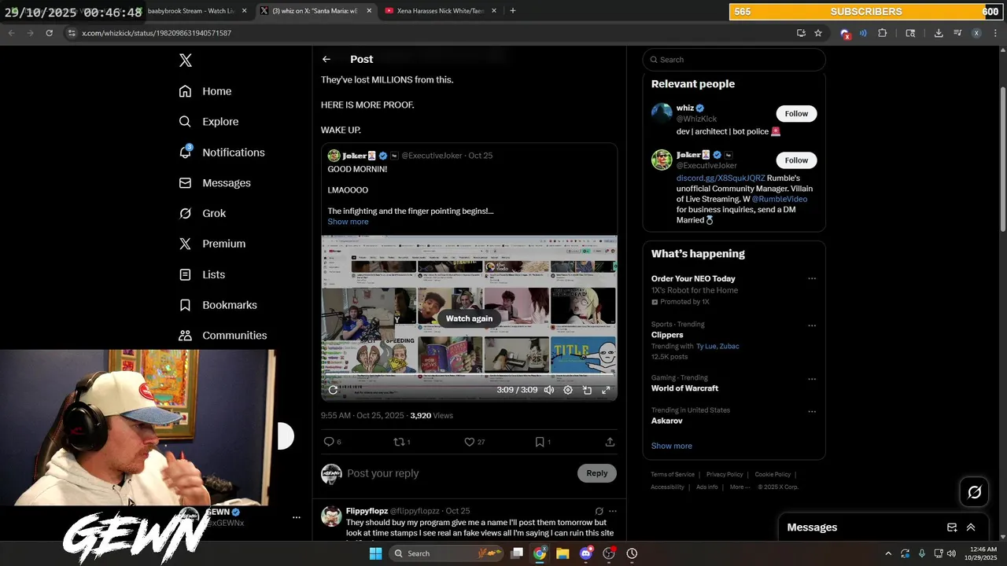Show hidden system tray icons
Viewport: 1007px width, 566px height.
click(x=888, y=553)
